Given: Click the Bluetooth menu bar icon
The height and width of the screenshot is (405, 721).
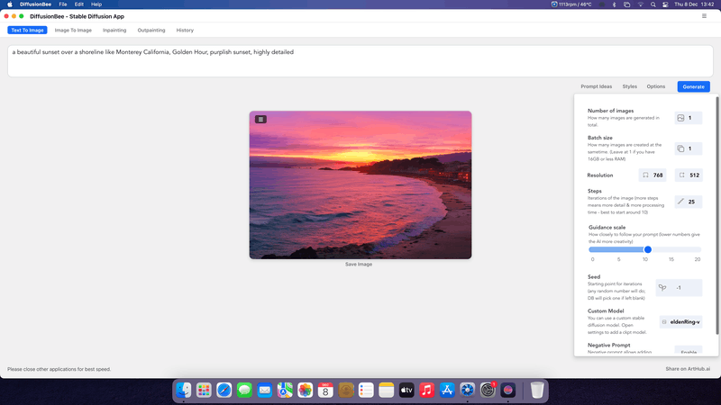Looking at the screenshot, I should pyautogui.click(x=614, y=4).
